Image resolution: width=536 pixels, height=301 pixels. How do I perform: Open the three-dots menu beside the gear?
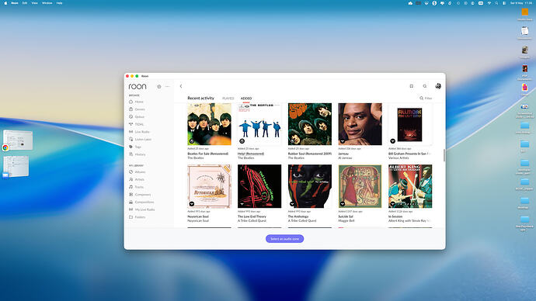point(168,87)
